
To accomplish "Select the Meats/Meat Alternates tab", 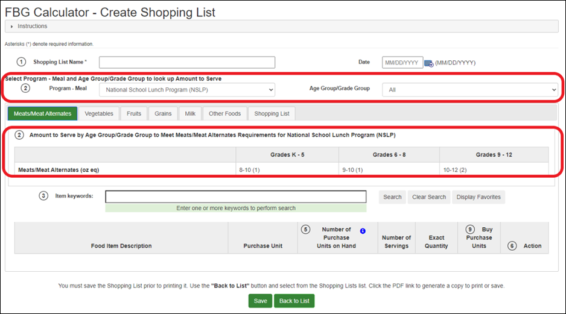I will pos(42,113).
